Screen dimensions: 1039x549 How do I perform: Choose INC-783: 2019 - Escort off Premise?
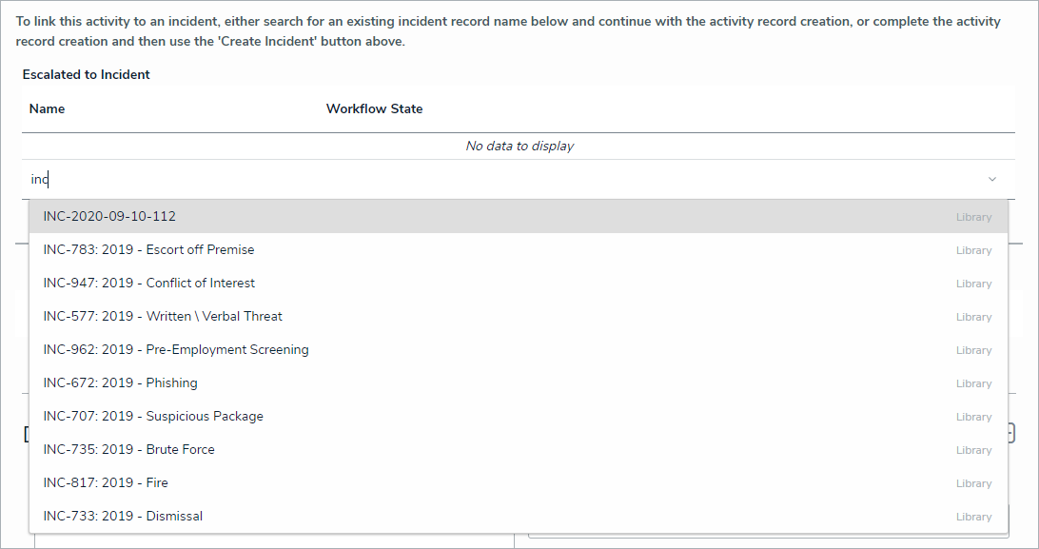pos(148,250)
